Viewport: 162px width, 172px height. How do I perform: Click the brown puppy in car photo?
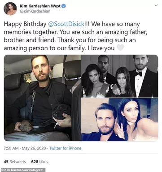point(26,126)
